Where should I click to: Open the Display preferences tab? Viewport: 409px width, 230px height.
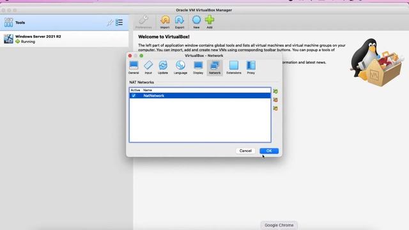(198, 68)
